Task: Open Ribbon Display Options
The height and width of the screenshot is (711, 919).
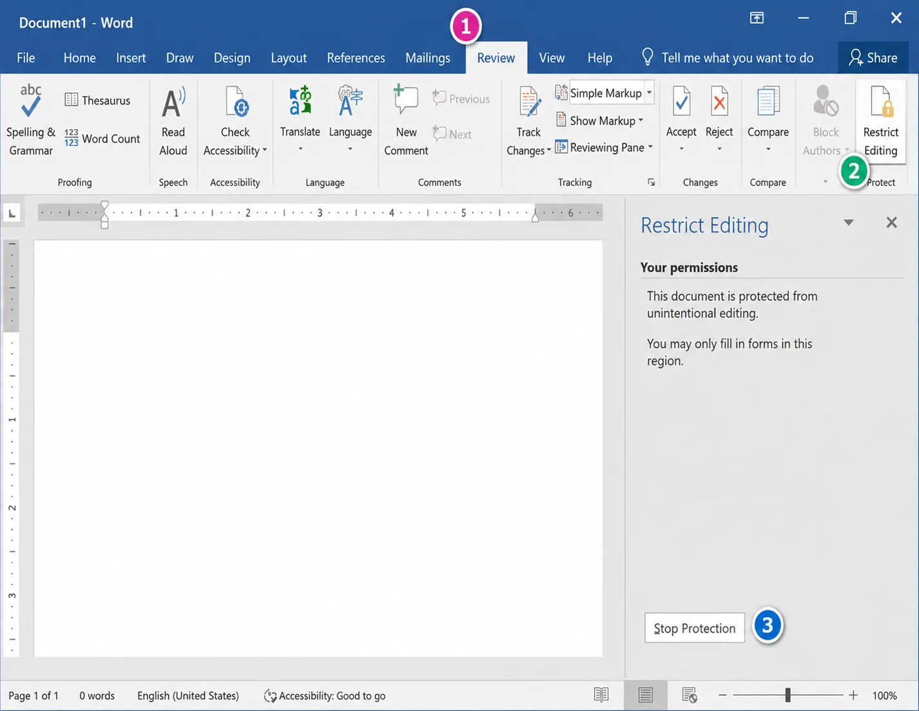Action: coord(757,18)
